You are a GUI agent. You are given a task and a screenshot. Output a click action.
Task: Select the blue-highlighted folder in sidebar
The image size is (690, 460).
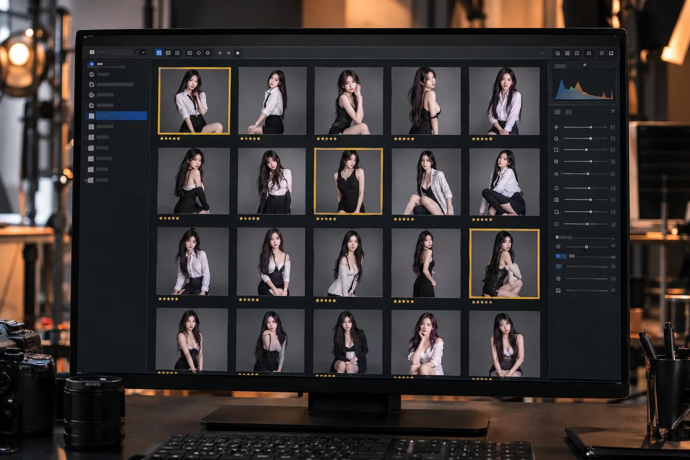(x=116, y=116)
